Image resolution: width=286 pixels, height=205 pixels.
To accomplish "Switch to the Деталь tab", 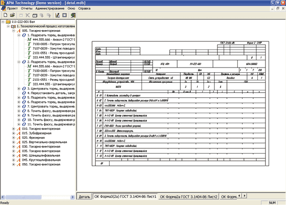I will (84, 196).
